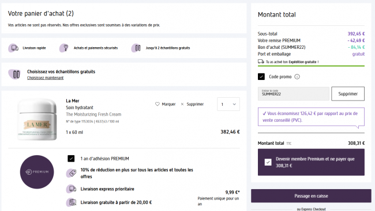Click the discount tag icon for 10% reduction
Image resolution: width=375 pixels, height=211 pixels.
click(x=72, y=173)
